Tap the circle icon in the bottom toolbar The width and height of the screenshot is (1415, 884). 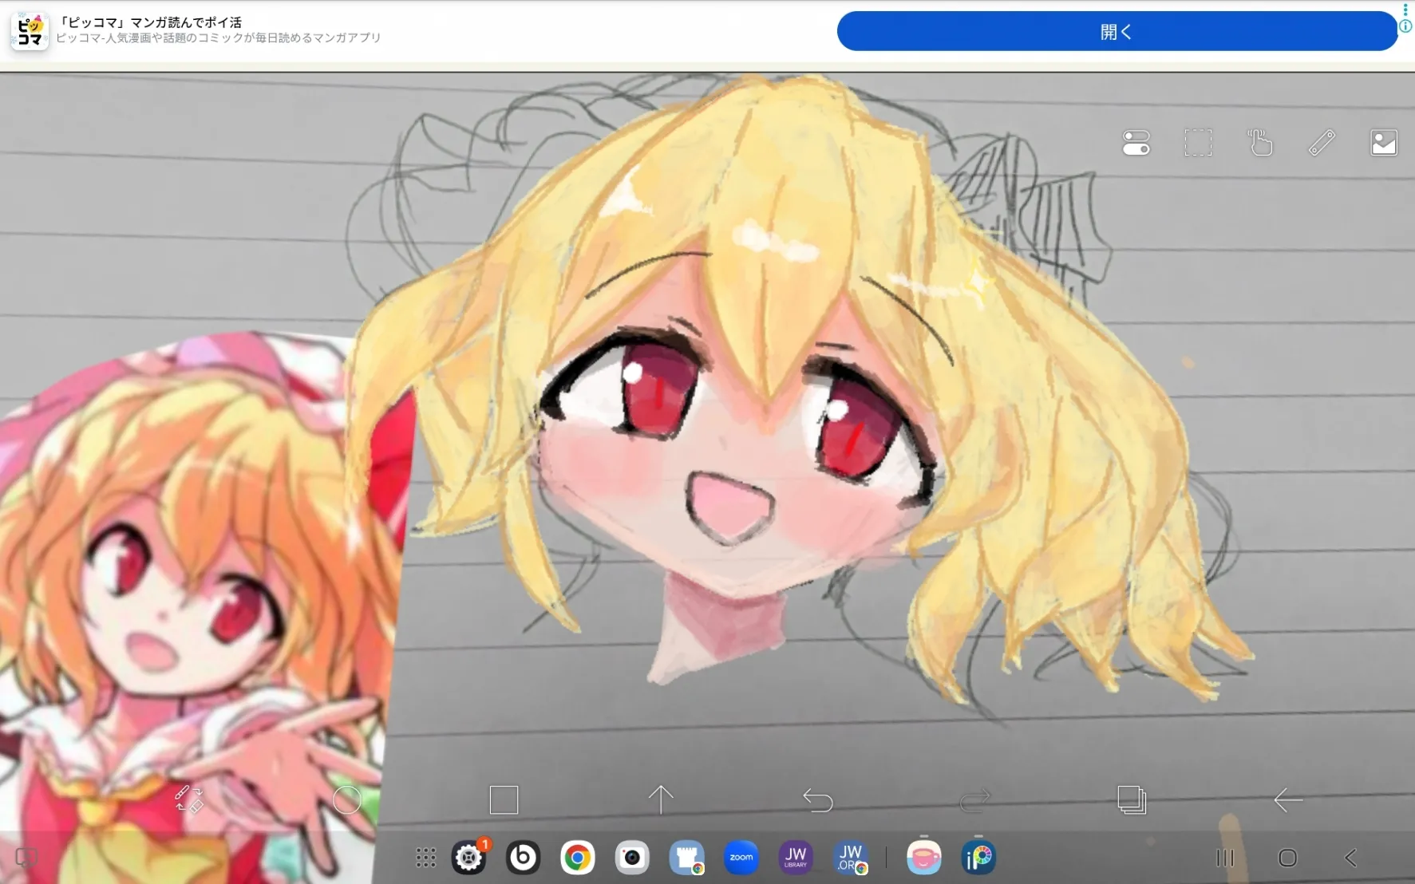(x=346, y=799)
